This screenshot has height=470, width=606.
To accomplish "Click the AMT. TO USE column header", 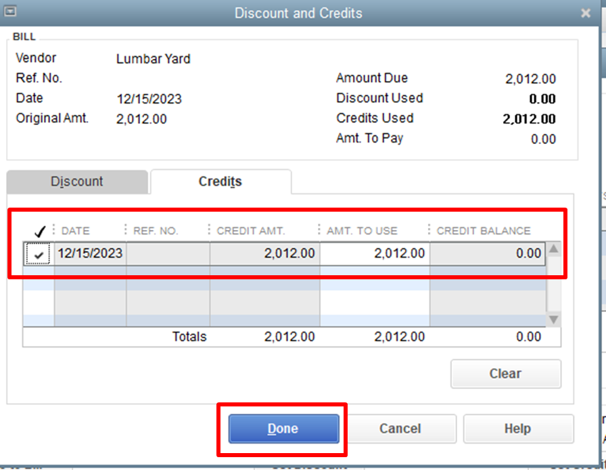I will click(x=362, y=231).
